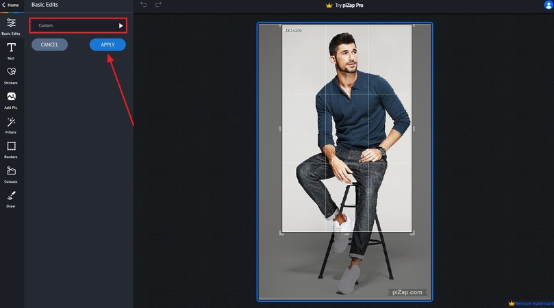554x308 pixels.
Task: Open the Stickers panel
Action: pos(11,76)
